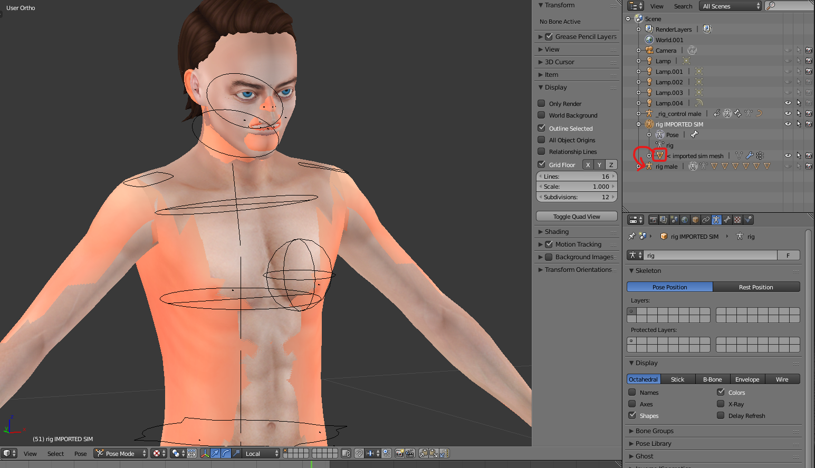Click the grid floor Lines value field
815x468 pixels.
tap(577, 176)
